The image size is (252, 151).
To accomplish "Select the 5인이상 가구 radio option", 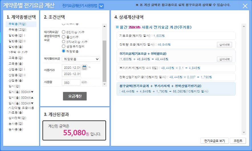I will (x=64, y=32).
